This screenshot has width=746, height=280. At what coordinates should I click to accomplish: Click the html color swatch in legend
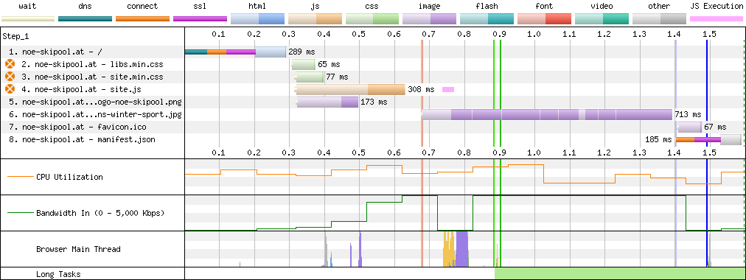point(257,19)
